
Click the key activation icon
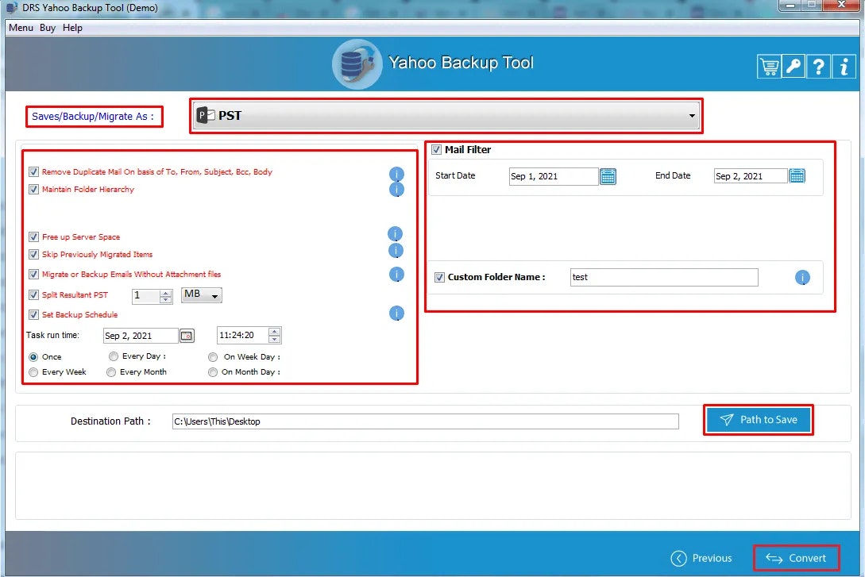[x=794, y=67]
